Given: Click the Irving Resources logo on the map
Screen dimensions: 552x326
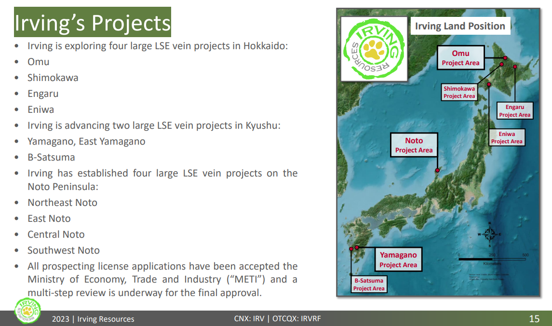Looking at the screenshot, I should click(x=374, y=49).
